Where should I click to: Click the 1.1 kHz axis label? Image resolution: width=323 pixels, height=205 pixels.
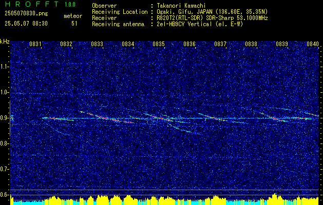[x=5, y=67]
